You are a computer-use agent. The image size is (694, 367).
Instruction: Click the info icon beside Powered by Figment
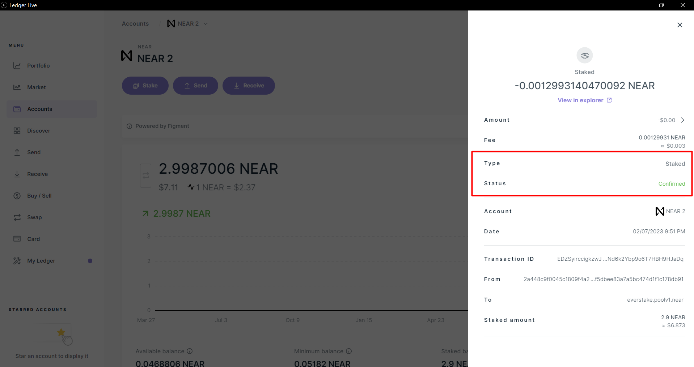click(129, 126)
